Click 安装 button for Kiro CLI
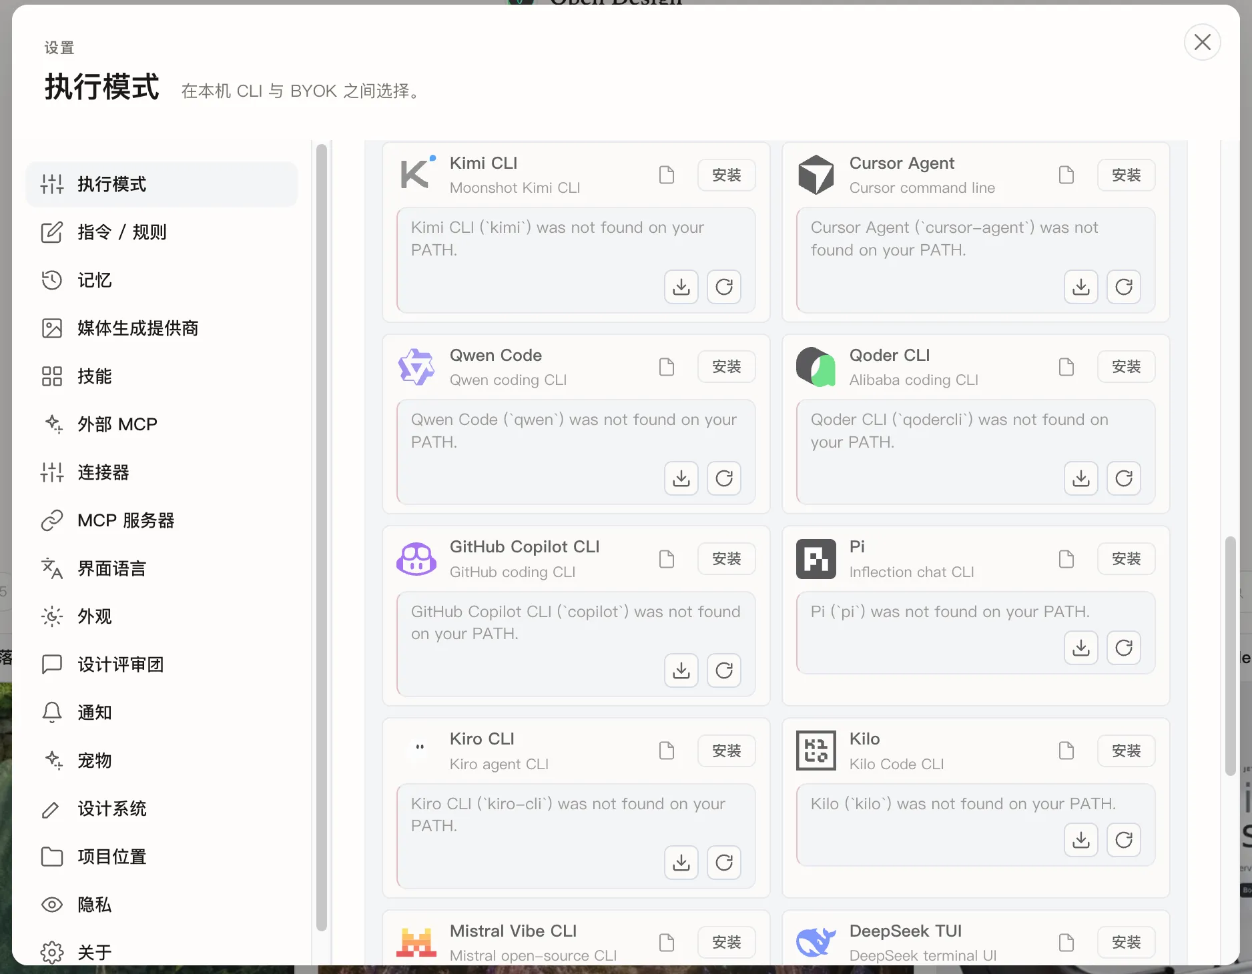The image size is (1252, 974). 726,751
